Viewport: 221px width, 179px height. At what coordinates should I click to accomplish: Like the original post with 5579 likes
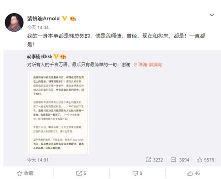(x=206, y=160)
